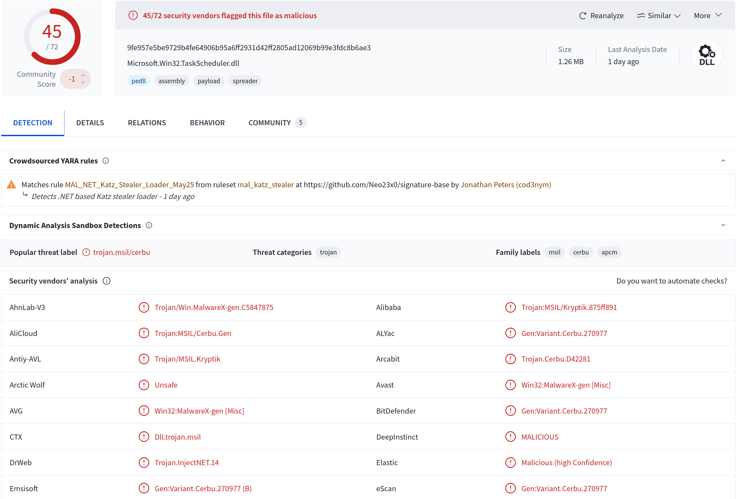Click the Reanalyze refresh icon
The height and width of the screenshot is (499, 738).
[582, 16]
